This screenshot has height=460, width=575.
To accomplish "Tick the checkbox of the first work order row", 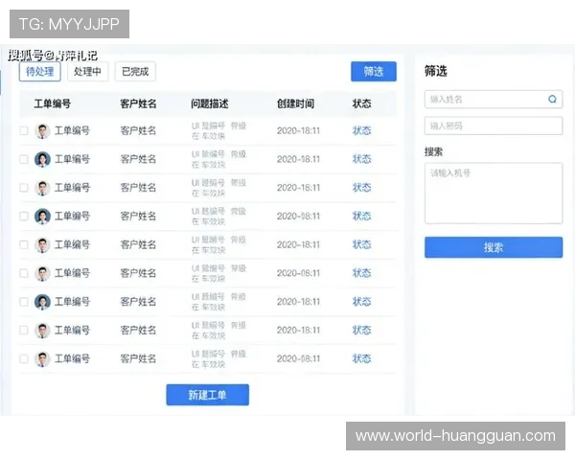I will [24, 130].
